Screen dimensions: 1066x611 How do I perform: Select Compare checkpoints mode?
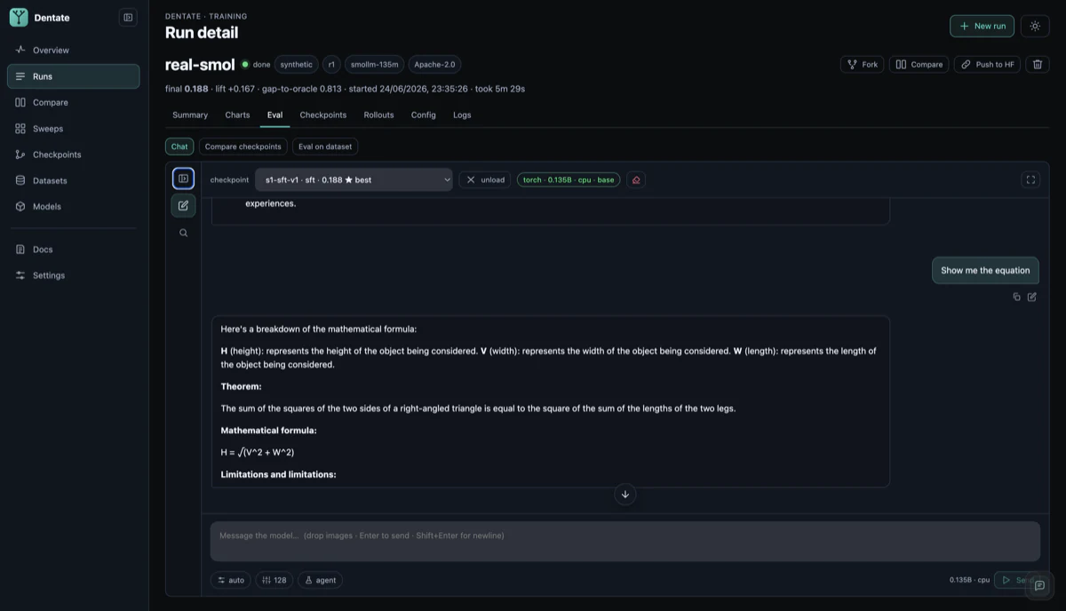(243, 147)
